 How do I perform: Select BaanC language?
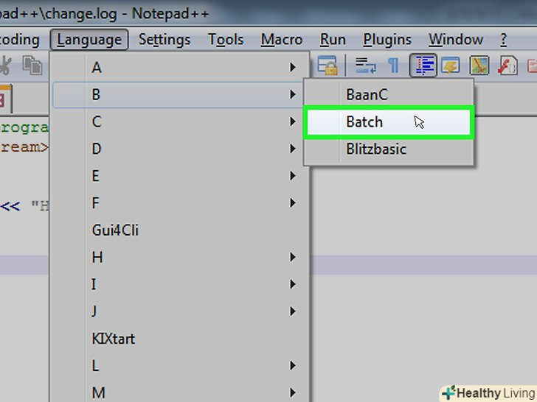point(389,95)
